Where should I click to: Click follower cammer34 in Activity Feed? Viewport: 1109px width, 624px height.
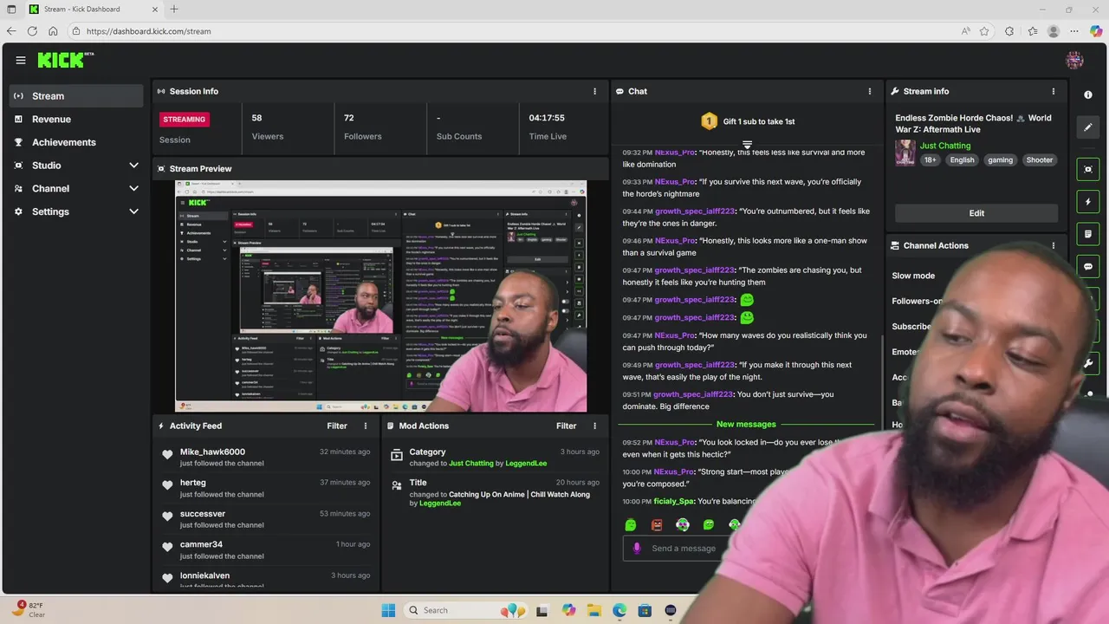[x=201, y=544]
